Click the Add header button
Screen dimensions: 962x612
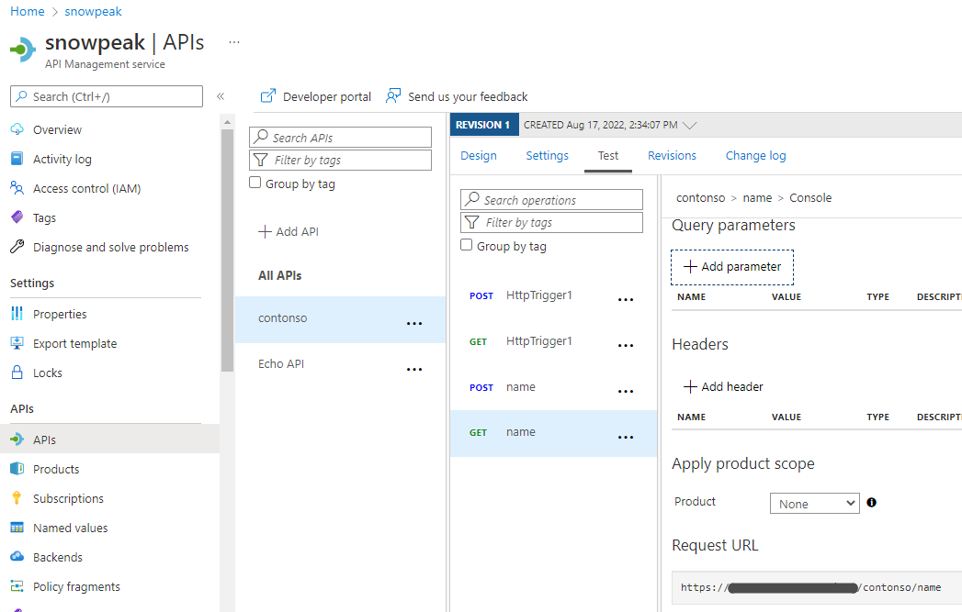[x=723, y=386]
